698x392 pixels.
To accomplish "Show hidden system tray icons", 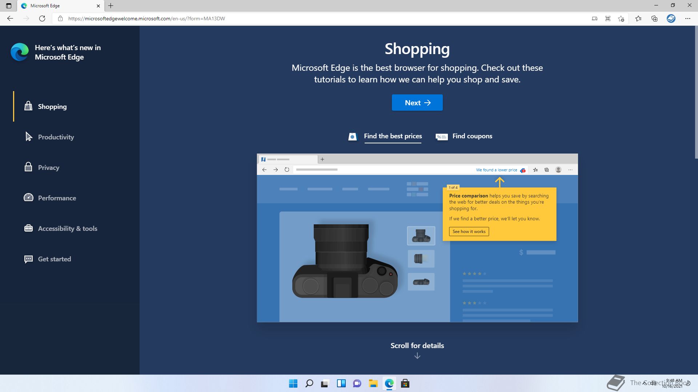I will pyautogui.click(x=645, y=383).
